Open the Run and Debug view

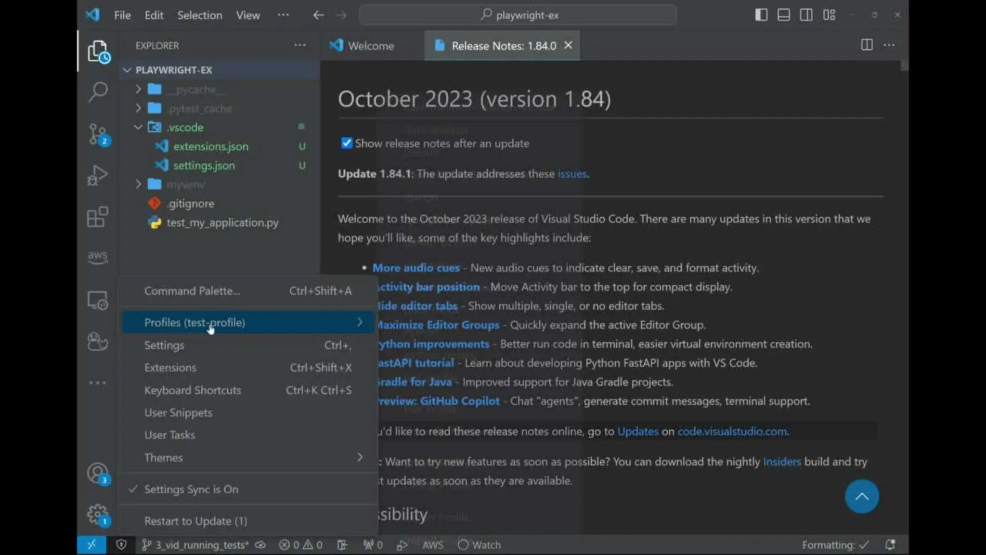pos(98,176)
